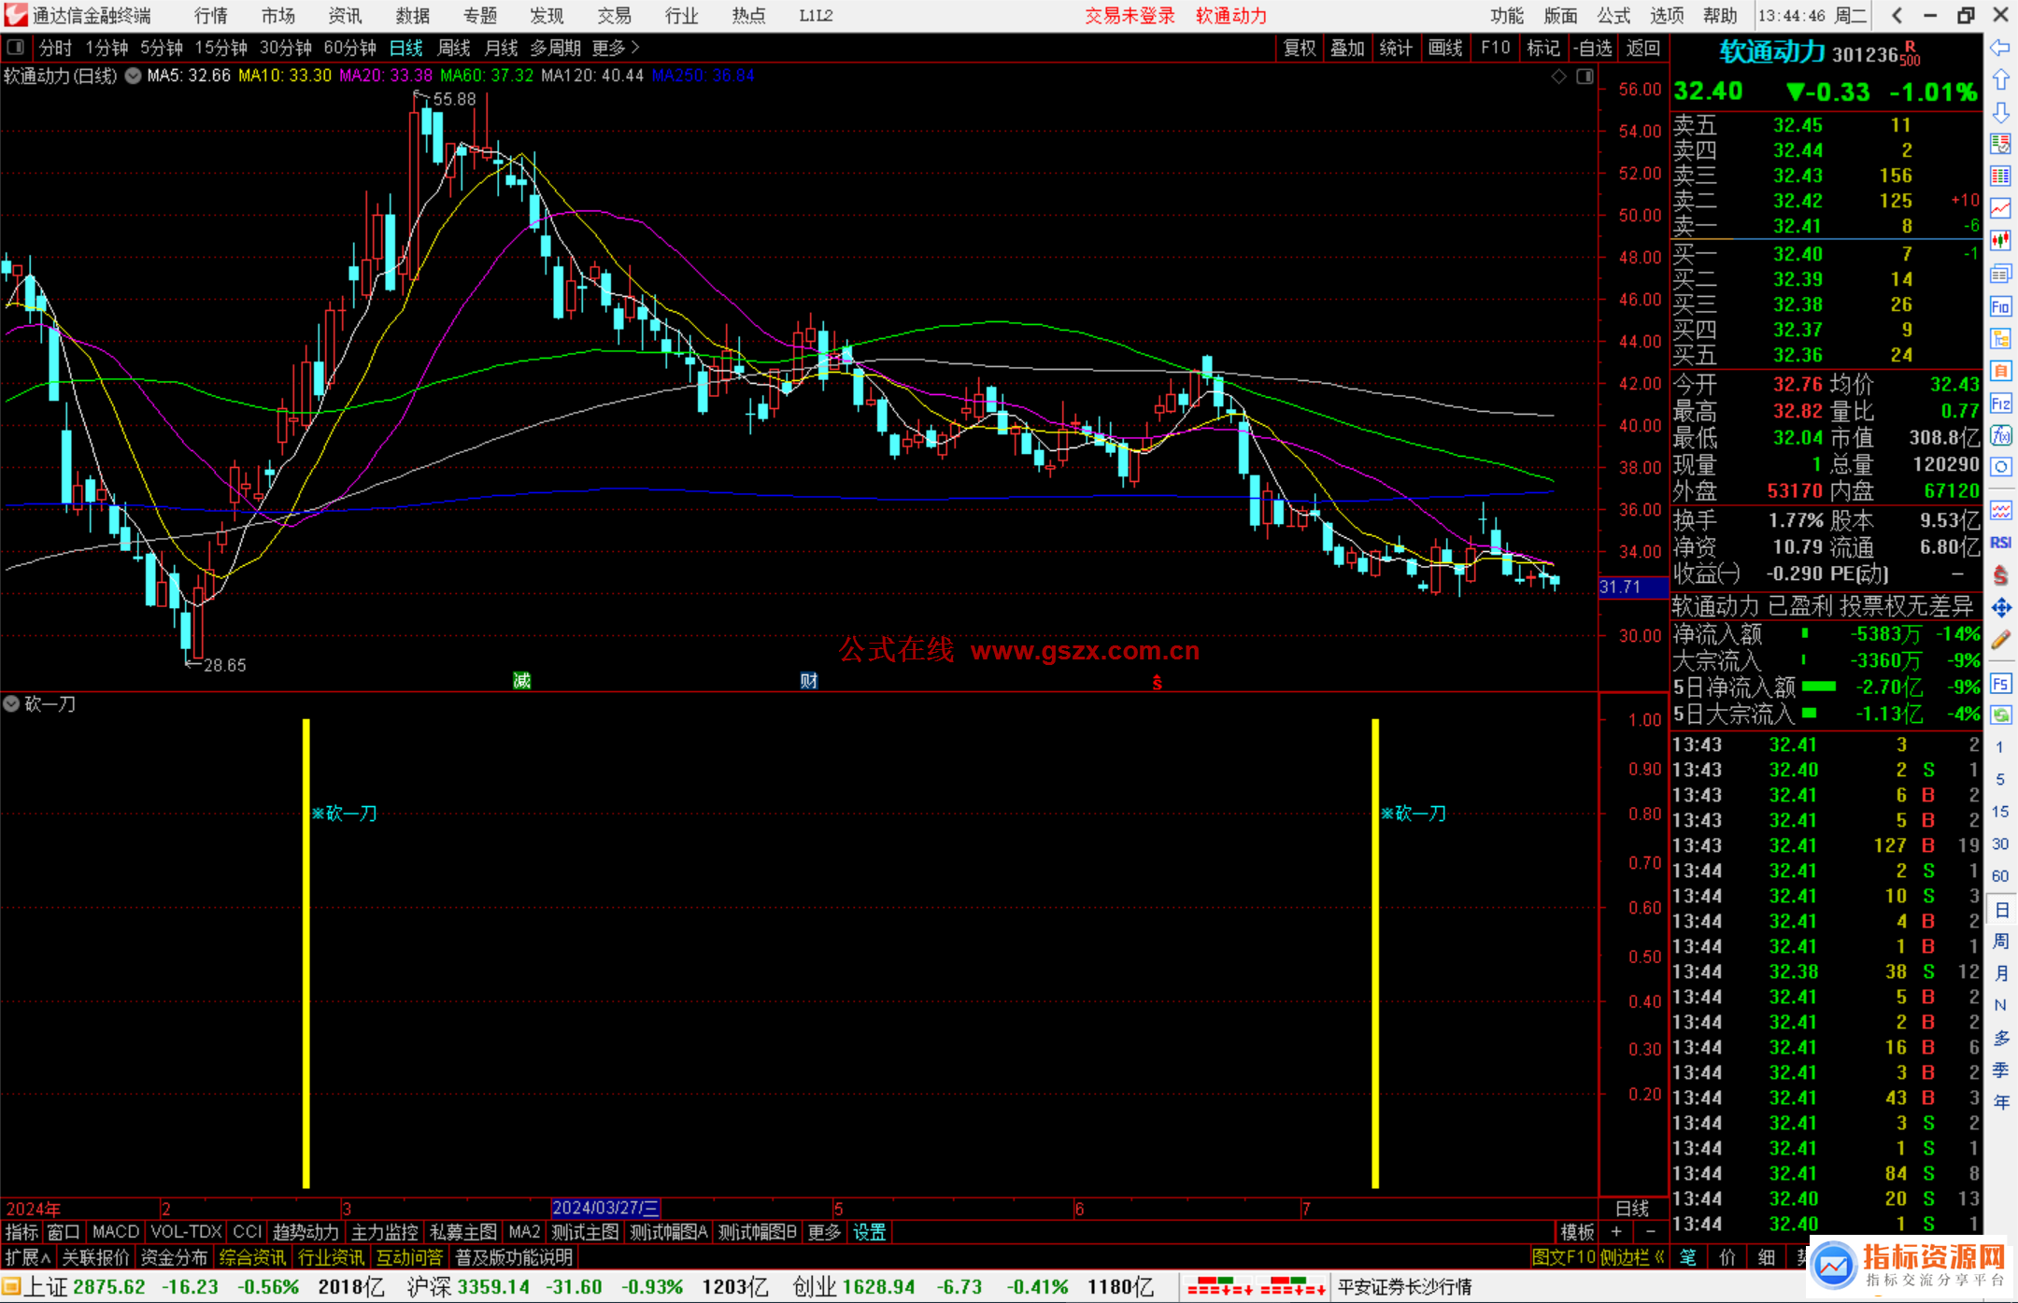Toggle 叠加 overlay option

click(x=1347, y=48)
